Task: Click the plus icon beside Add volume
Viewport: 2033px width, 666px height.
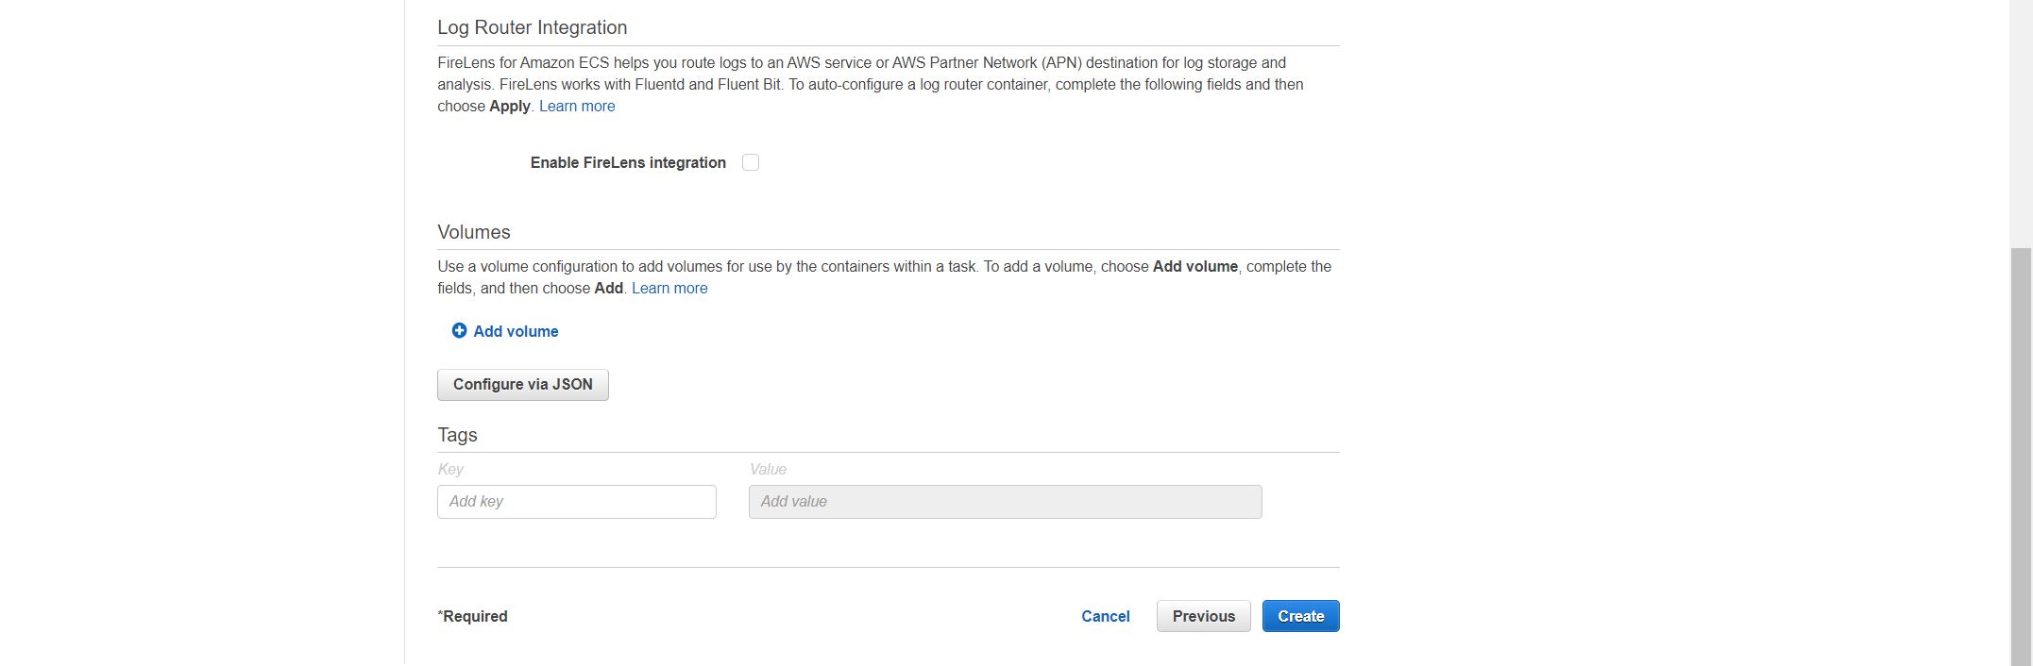Action: 459,330
